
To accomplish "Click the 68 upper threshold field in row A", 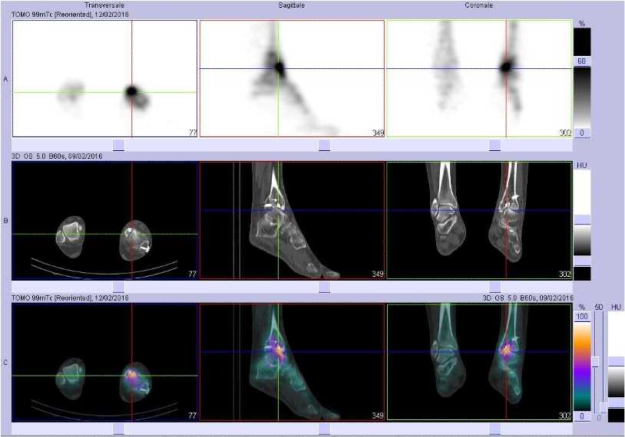I will point(582,61).
